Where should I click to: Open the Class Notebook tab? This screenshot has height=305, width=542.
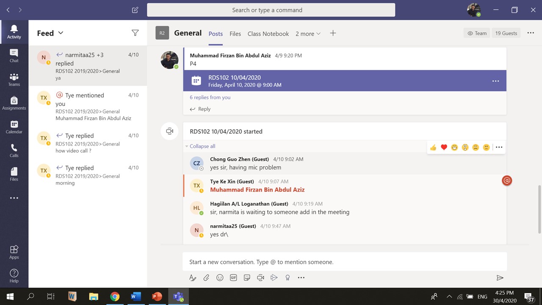pos(268,33)
